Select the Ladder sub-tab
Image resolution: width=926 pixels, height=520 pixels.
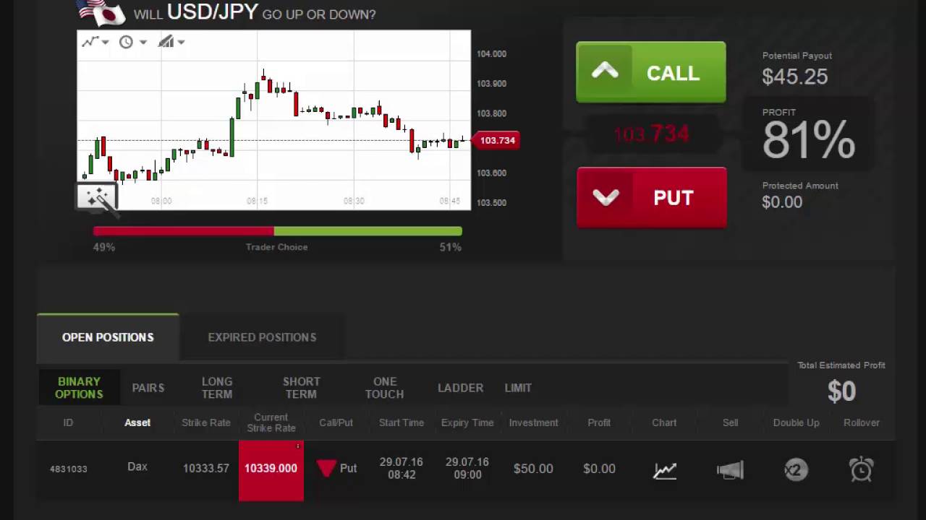point(460,388)
